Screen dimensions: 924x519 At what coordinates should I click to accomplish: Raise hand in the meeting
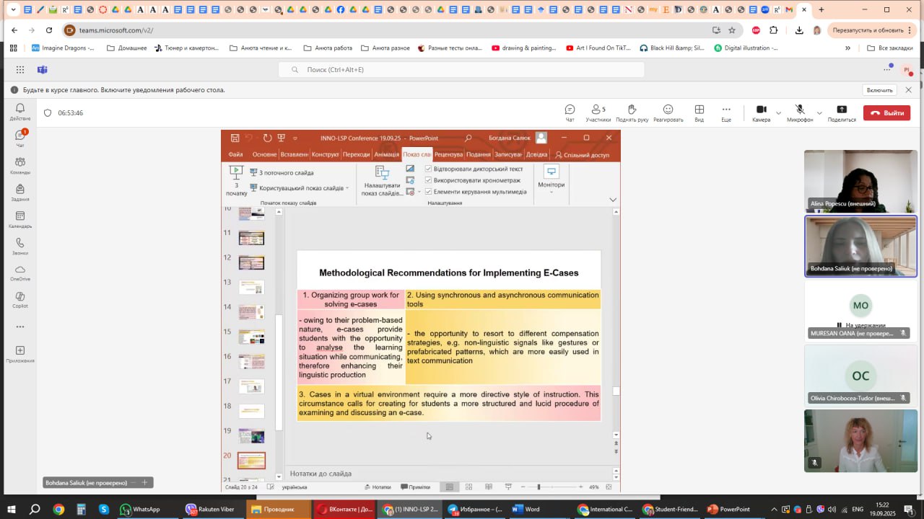pos(632,112)
